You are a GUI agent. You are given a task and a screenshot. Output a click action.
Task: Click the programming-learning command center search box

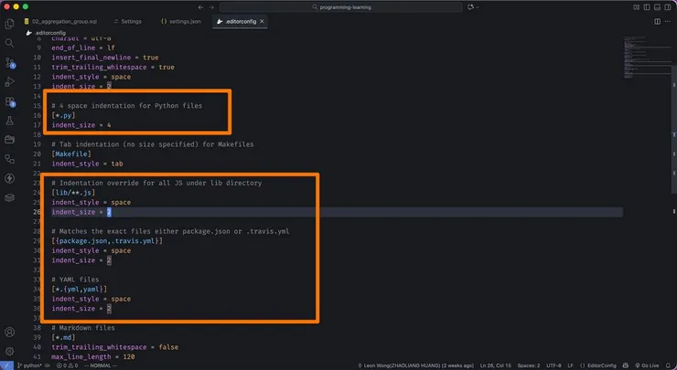(x=341, y=7)
